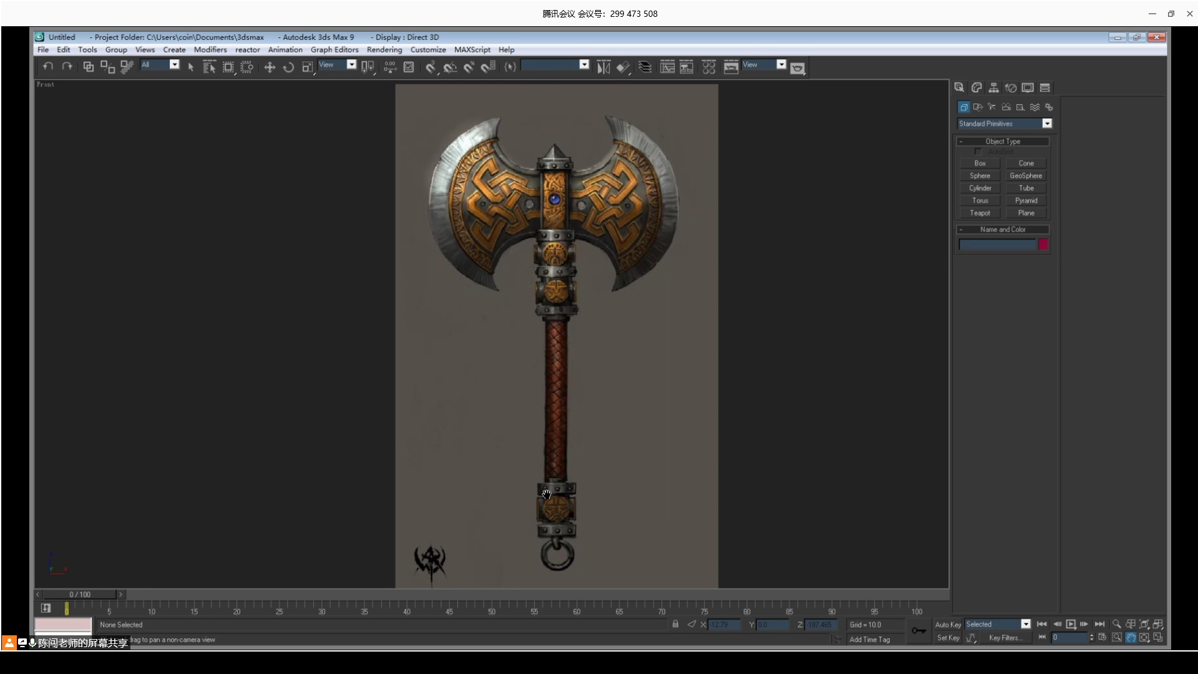Switch to the Motion command panel tab
The height and width of the screenshot is (674, 1198).
click(1011, 88)
